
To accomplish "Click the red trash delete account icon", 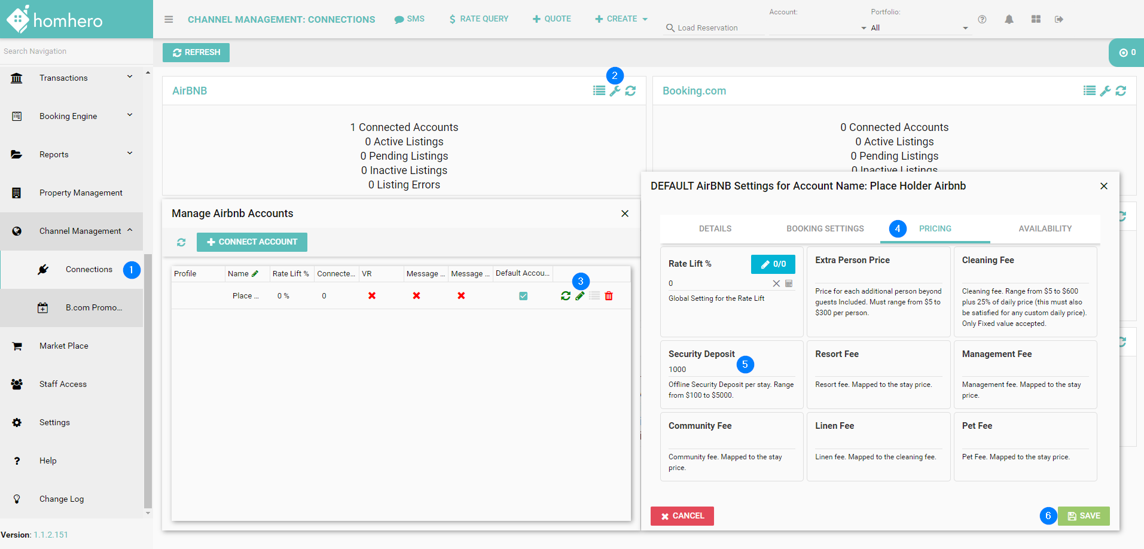I will pos(609,296).
